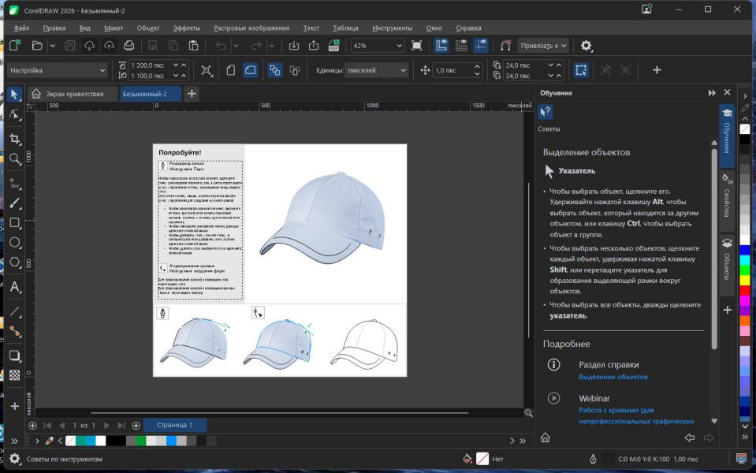Toggle apply layout to all pages
The image size is (756, 473).
pyautogui.click(x=274, y=70)
